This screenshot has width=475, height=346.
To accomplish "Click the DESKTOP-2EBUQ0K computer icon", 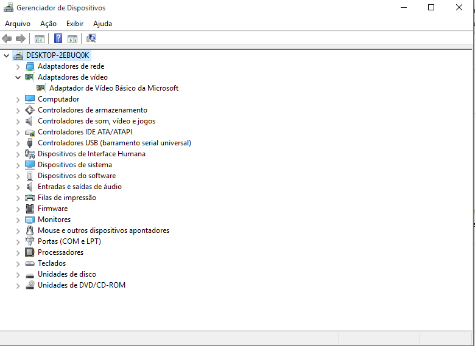I will click(x=18, y=55).
